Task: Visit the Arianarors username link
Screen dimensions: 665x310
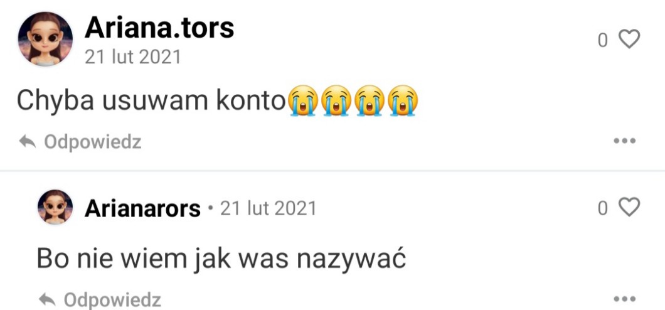Action: coord(142,208)
